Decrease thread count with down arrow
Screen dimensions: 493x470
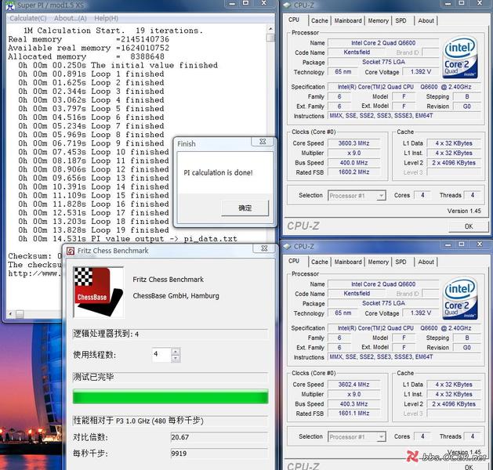(176, 359)
